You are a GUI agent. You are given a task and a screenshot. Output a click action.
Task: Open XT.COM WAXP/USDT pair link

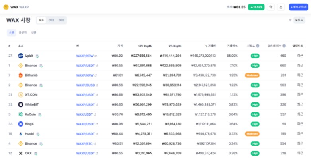(x=87, y=95)
